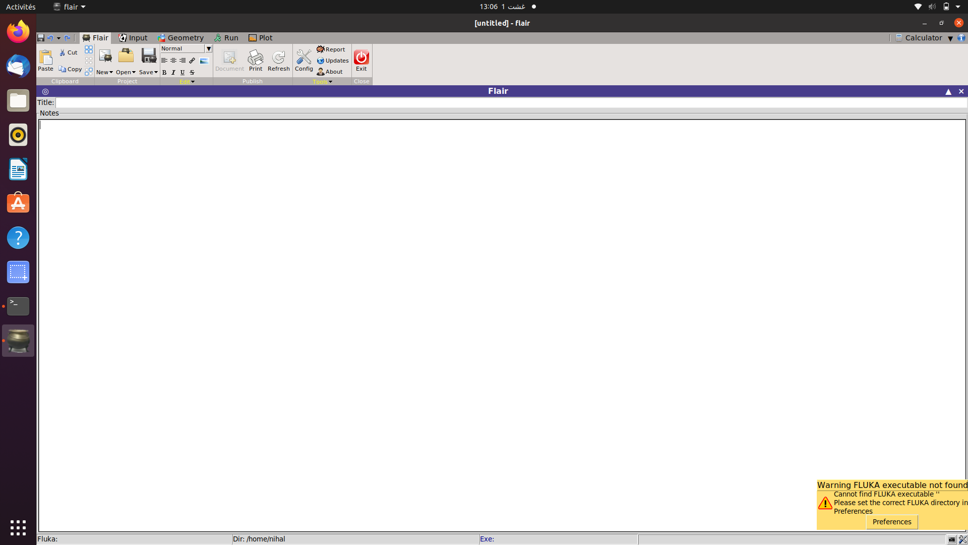This screenshot has width=968, height=545.
Task: Click the Report bug button
Action: coord(331,49)
